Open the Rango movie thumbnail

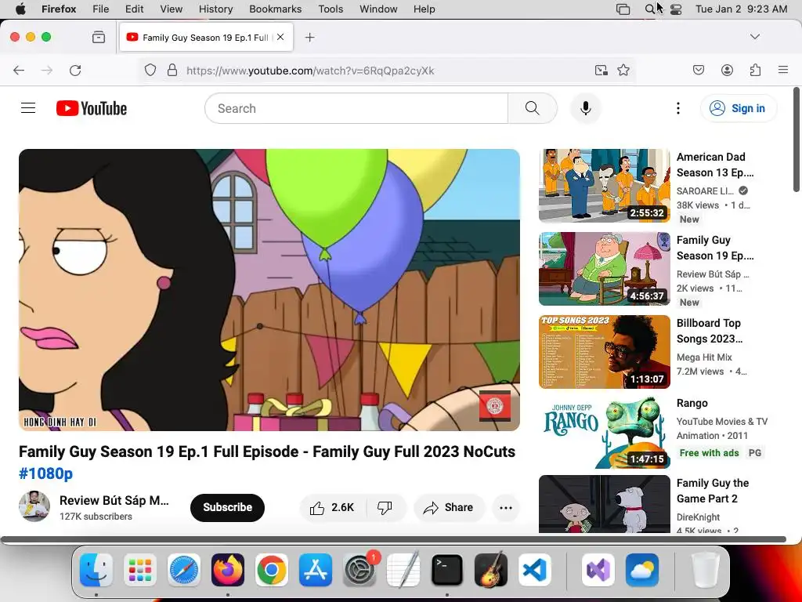pos(604,433)
